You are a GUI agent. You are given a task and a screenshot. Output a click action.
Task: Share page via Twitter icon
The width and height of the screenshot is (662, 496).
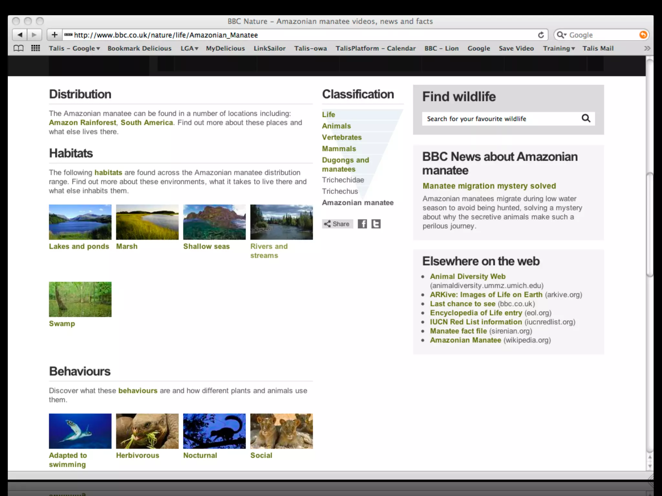pyautogui.click(x=376, y=224)
